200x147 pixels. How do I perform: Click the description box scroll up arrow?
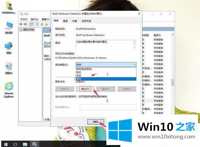[135, 42]
